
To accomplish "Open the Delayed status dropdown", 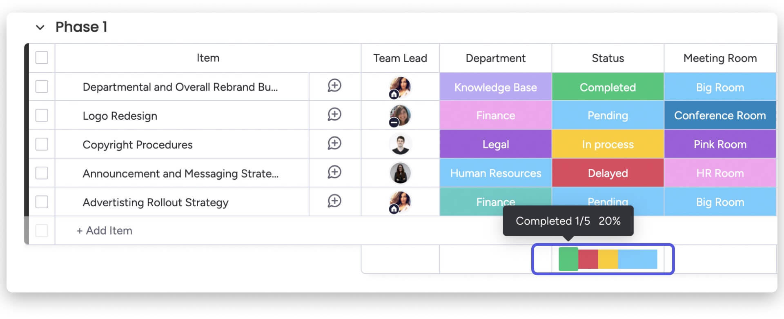I will (x=608, y=173).
